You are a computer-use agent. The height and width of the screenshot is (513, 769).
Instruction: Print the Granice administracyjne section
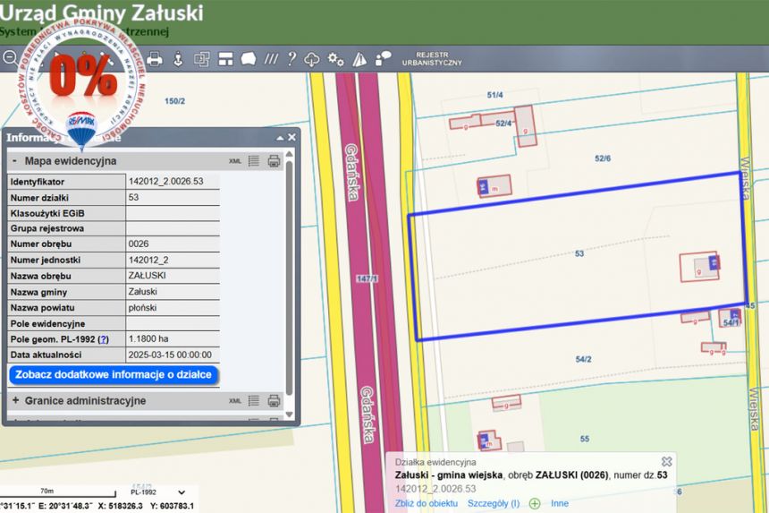[274, 400]
